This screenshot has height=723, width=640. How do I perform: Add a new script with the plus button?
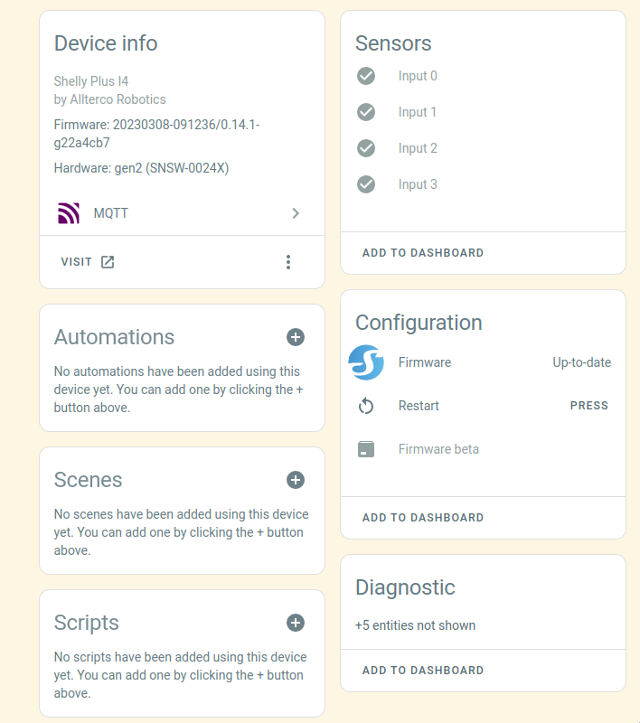click(296, 623)
